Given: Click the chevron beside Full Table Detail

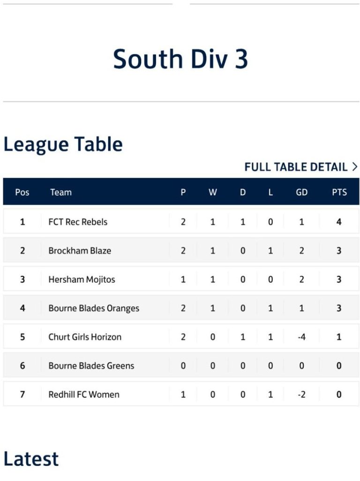Looking at the screenshot, I should 354,167.
